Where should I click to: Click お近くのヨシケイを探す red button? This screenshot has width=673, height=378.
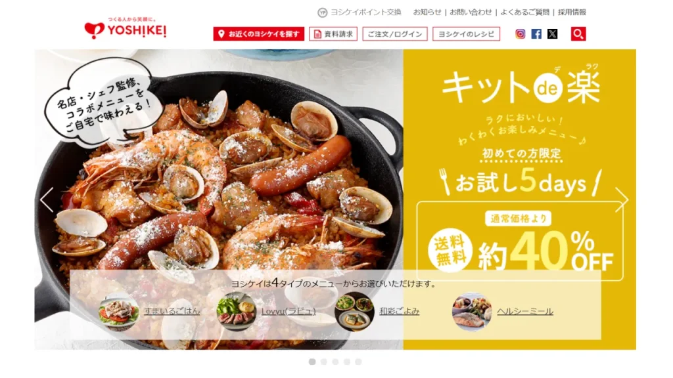[259, 34]
